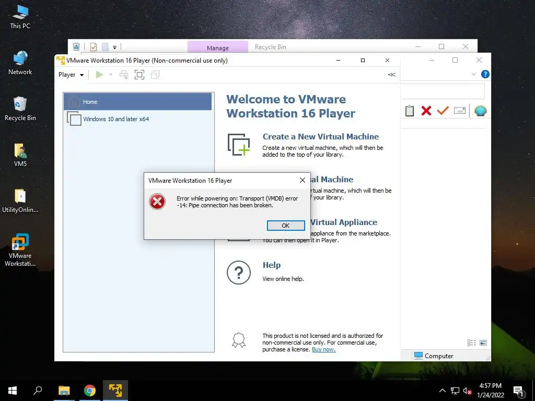Viewport: 535px width, 401px height.
Task: Select VMware Workstation desktop shortcut
Action: click(x=20, y=250)
